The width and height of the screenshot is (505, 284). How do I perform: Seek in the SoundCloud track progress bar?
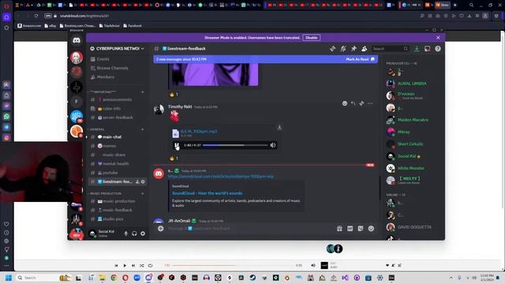click(x=233, y=266)
